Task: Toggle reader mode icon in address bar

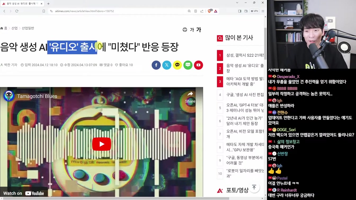Action: tap(195, 11)
